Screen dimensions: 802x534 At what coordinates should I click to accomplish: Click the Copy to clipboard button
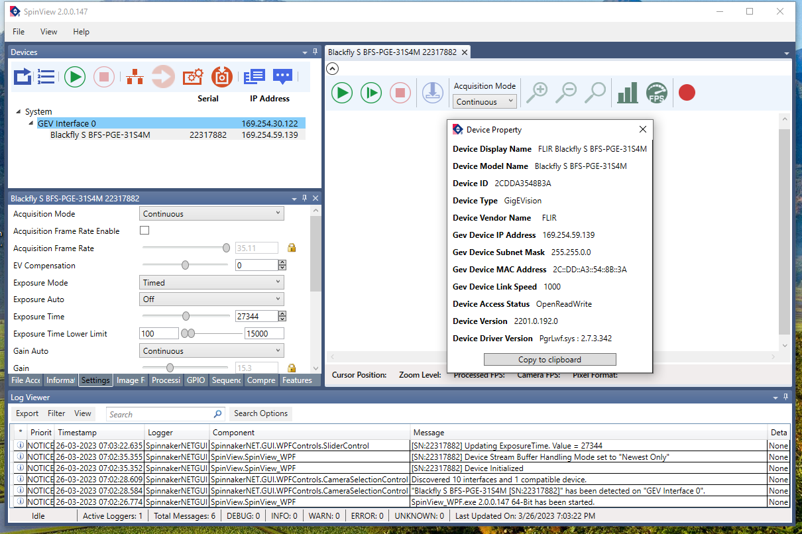tap(549, 360)
